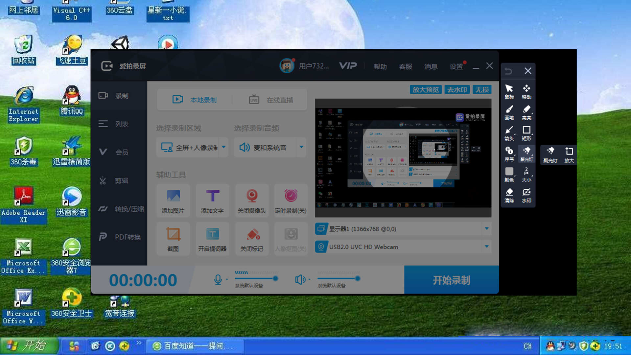Open the 大小 pen size option
Screen dimensions: 631x355
click(526, 175)
